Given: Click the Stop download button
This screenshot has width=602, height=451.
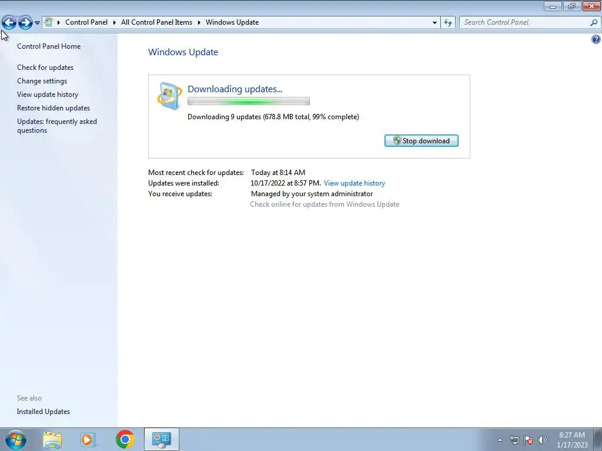Looking at the screenshot, I should 421,141.
